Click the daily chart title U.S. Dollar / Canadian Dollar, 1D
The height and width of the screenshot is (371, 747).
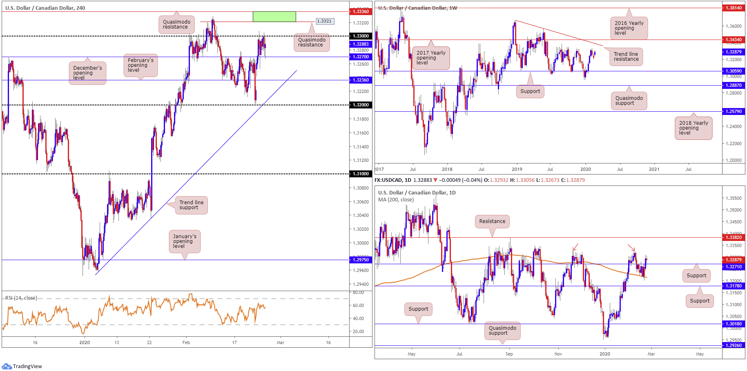coord(417,192)
